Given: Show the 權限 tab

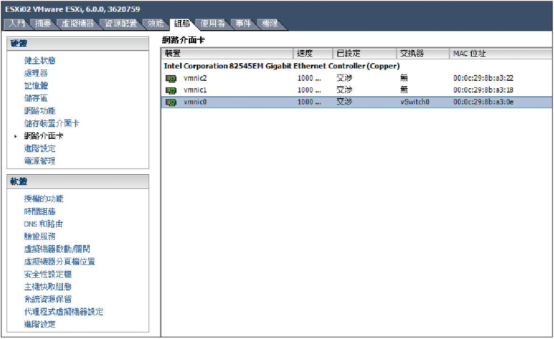Looking at the screenshot, I should pos(269,24).
